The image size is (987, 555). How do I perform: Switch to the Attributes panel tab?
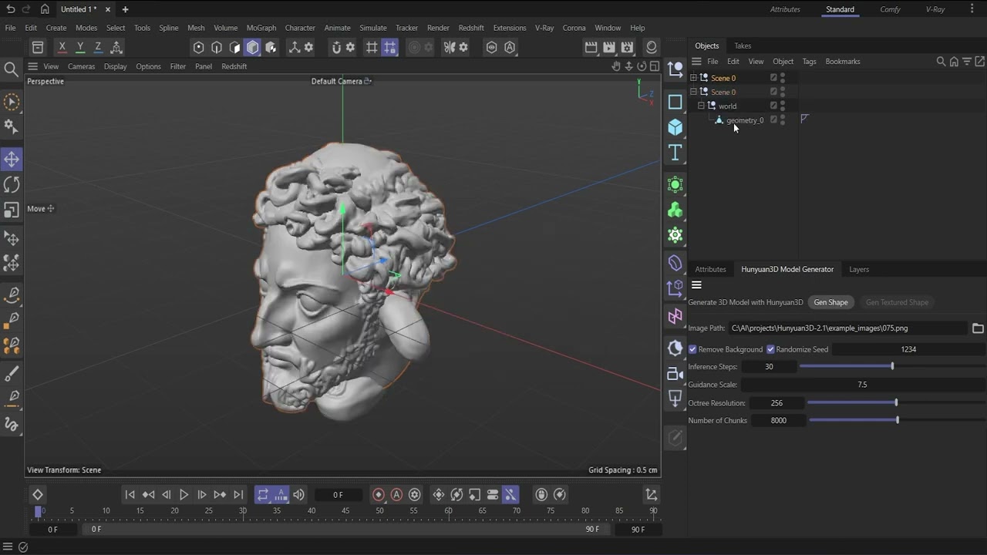[710, 270]
